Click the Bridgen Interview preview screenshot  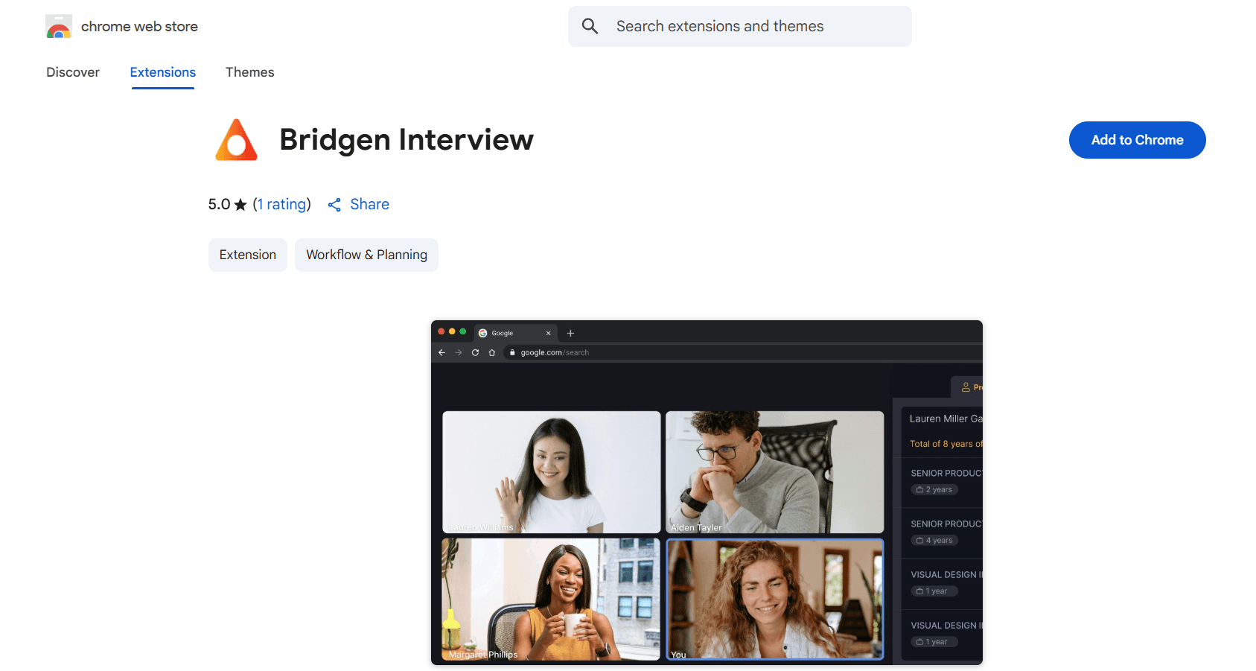click(x=707, y=492)
